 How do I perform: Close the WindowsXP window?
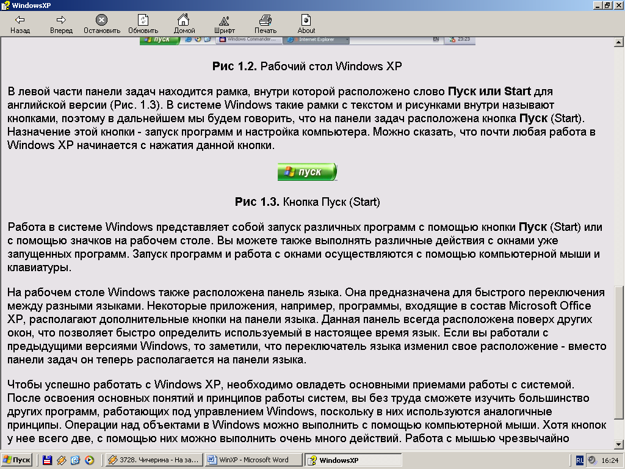pos(618,5)
